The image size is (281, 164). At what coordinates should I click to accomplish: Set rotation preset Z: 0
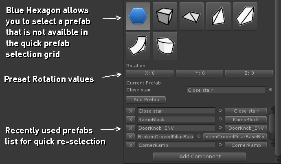(x=249, y=73)
